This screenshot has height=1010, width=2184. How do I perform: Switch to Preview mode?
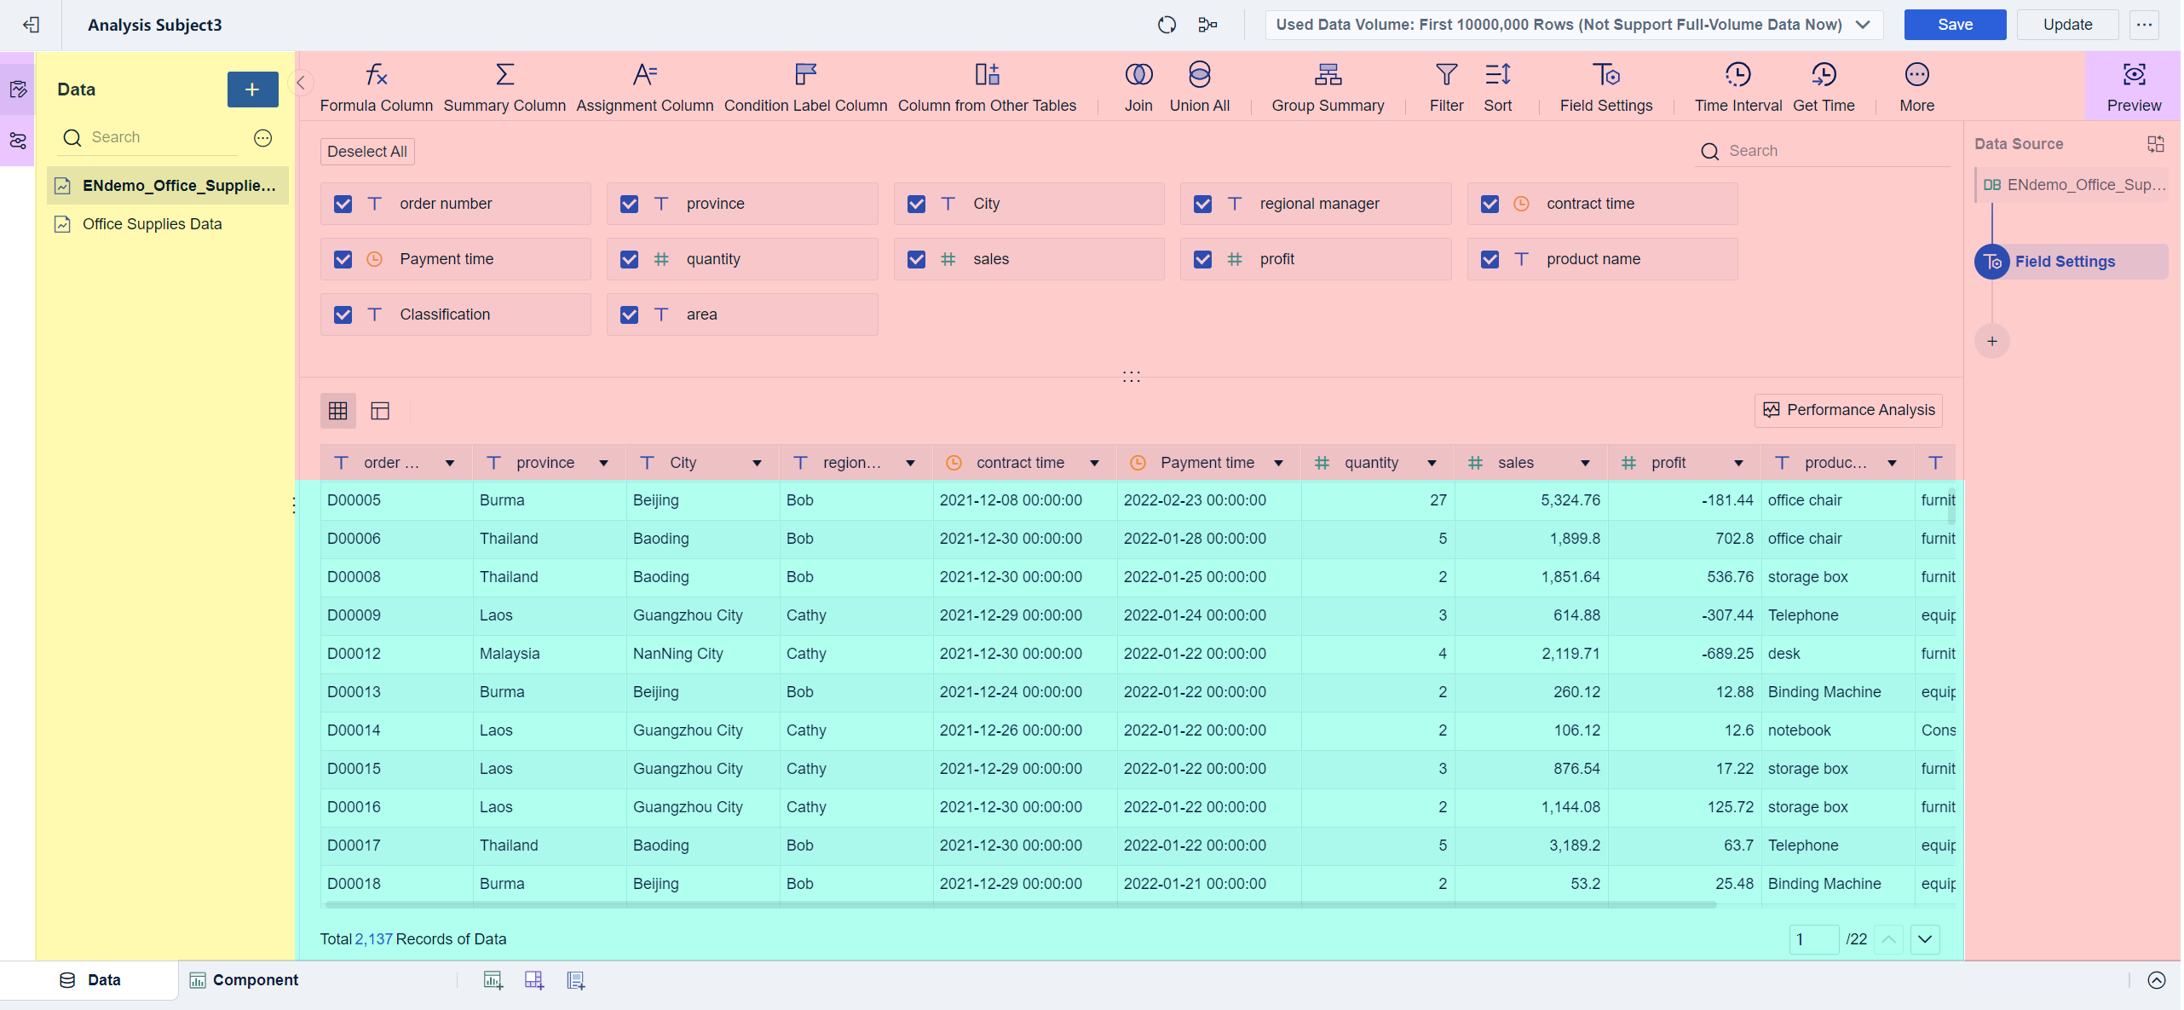pos(2133,85)
